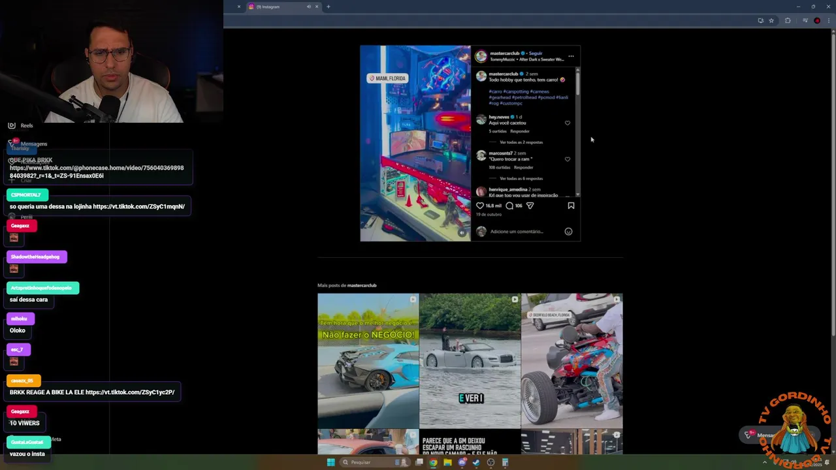Click the 'vazou o insta' chat message
This screenshot has height=470, width=836.
(27, 454)
